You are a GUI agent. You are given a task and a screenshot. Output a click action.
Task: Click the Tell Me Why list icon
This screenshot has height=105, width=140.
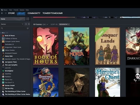[x=3, y=88]
